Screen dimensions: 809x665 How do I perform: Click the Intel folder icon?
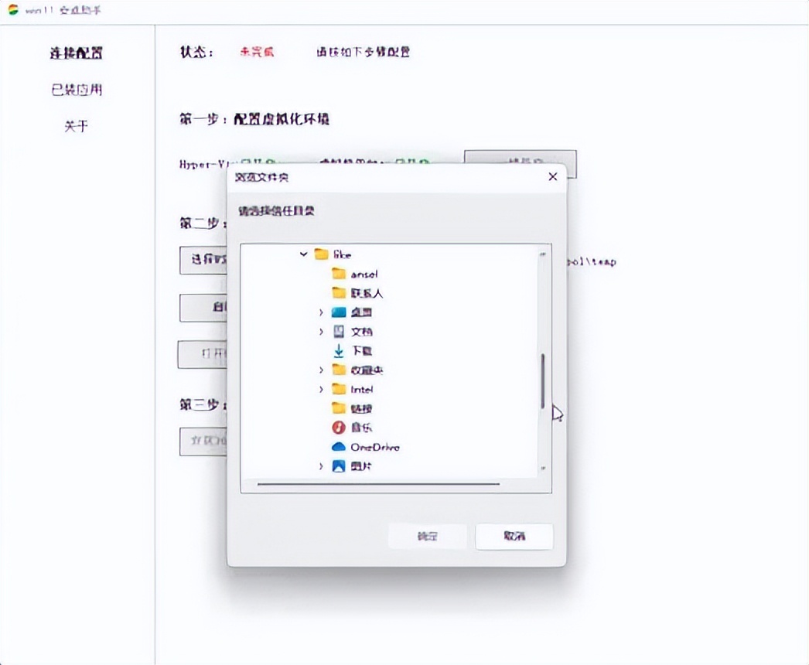[x=338, y=389]
